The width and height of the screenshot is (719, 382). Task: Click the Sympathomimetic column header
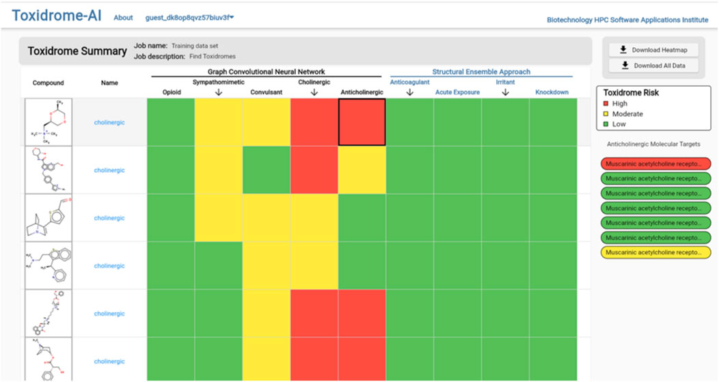click(219, 82)
